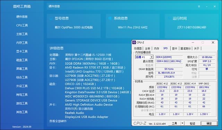The width and height of the screenshot is (222, 130).
Task: Click the BL.9BWWR.614 model field
Action: (169, 73)
